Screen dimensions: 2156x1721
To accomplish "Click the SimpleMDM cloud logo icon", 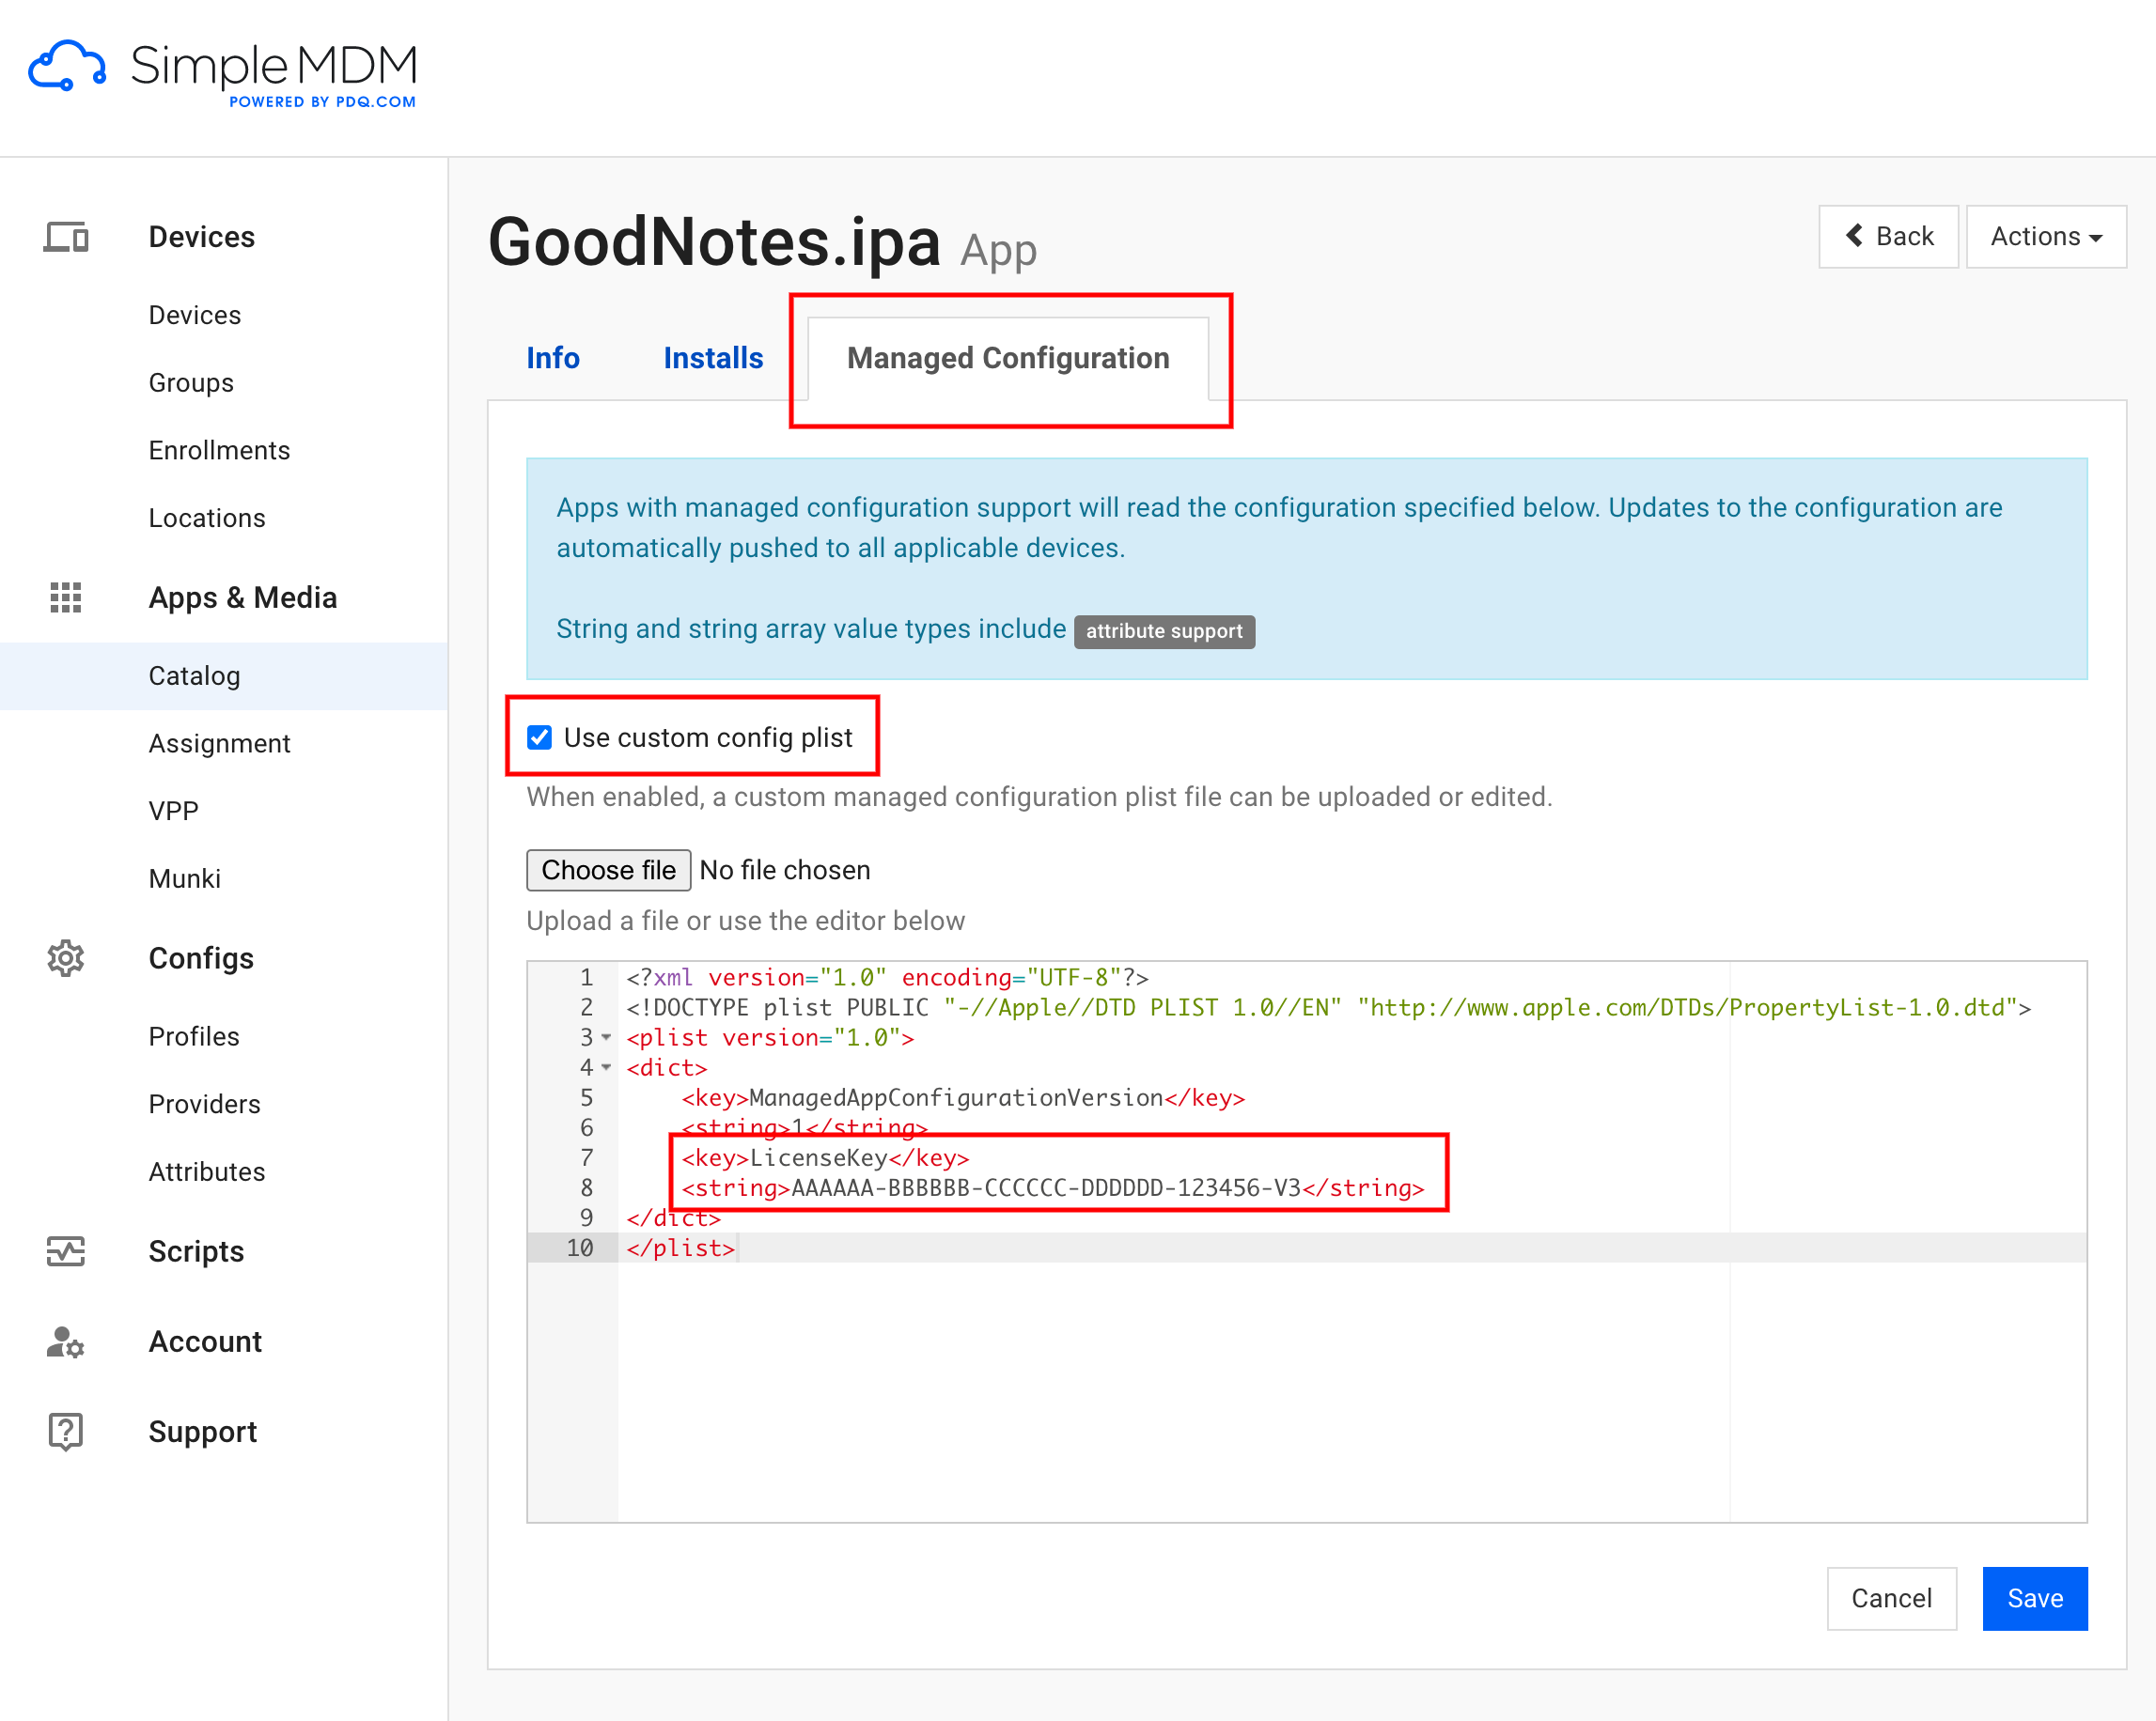I will [67, 66].
